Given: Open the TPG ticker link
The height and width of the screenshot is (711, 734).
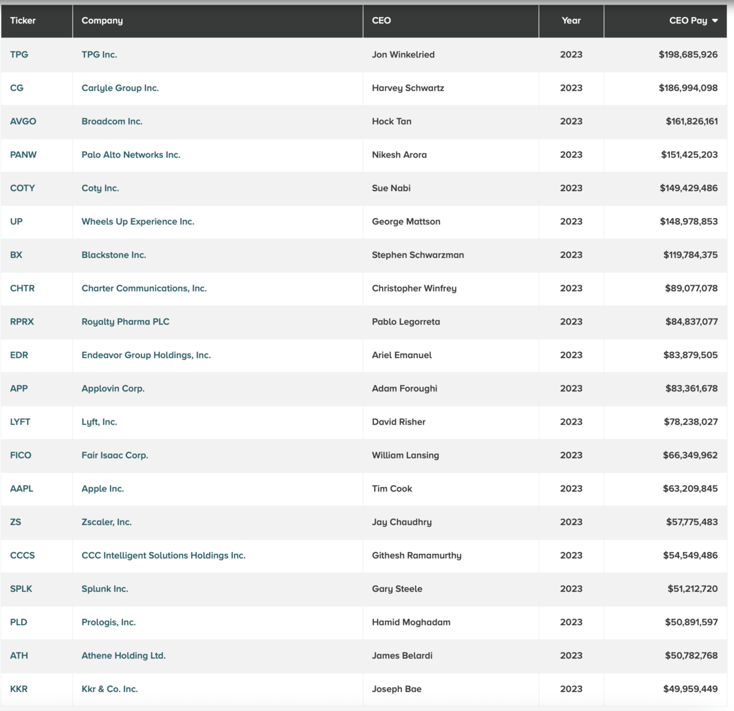Looking at the screenshot, I should coord(19,54).
